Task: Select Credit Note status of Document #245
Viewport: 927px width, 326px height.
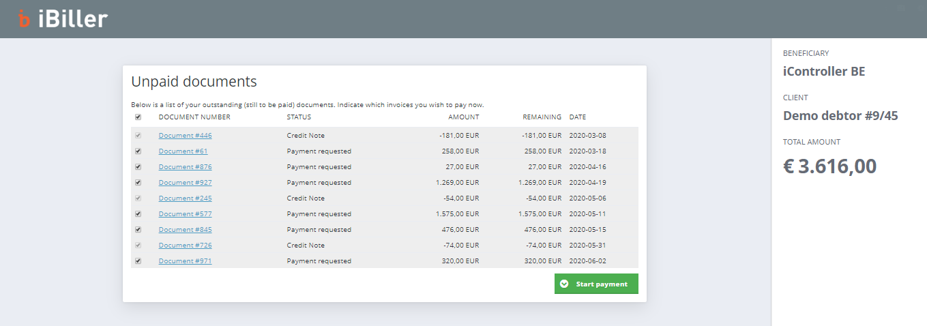Action: point(306,198)
